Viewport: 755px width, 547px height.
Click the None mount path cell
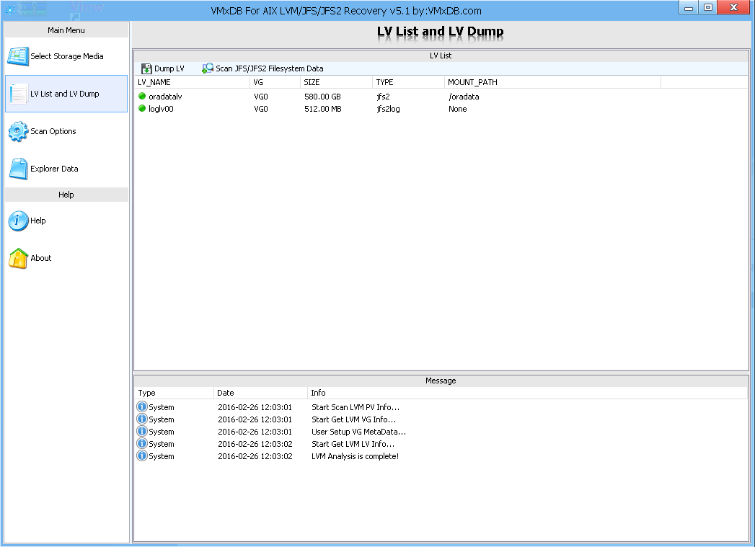coord(457,110)
